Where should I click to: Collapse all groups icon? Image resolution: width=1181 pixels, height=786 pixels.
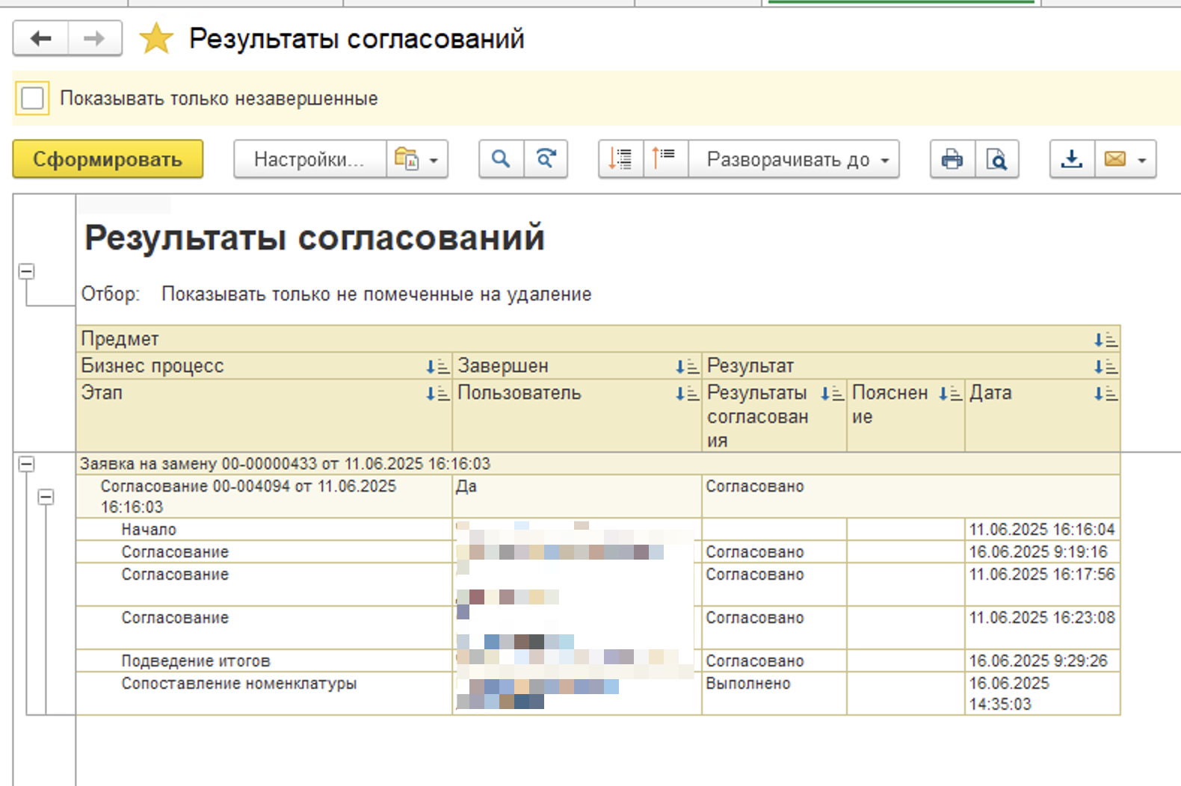664,159
